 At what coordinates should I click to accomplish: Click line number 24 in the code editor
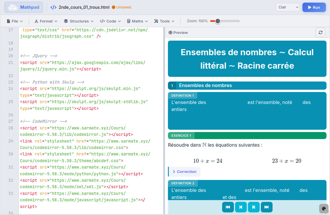click(11, 88)
